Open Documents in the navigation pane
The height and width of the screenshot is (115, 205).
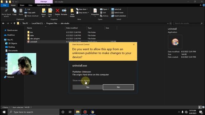tap(13, 50)
